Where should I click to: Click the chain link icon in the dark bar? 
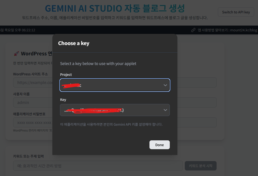193,30
